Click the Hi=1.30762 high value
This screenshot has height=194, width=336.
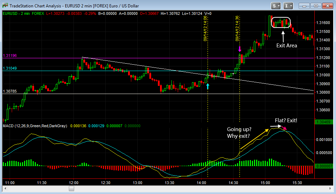pos(170,13)
